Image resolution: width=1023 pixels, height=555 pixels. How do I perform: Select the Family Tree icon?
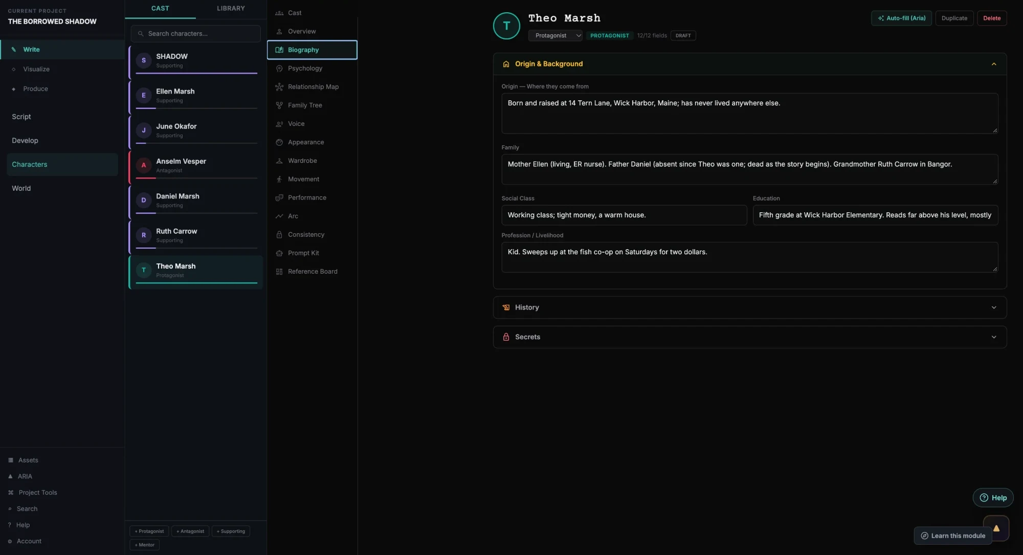279,105
